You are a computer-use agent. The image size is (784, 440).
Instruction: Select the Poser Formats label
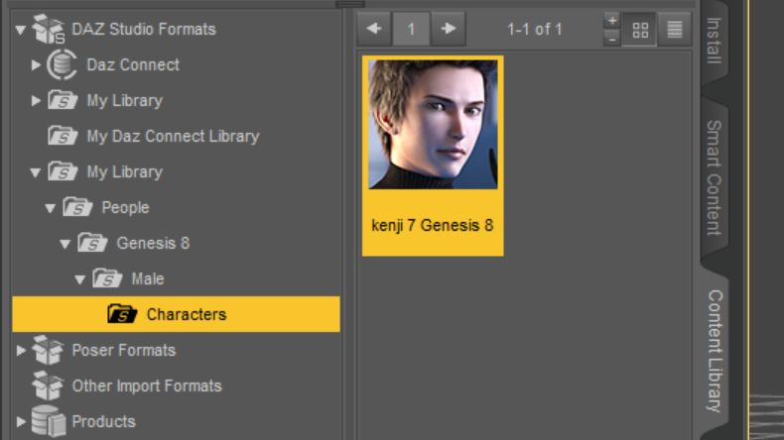point(124,350)
